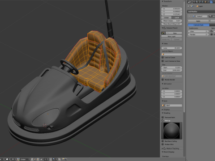
Task: Enable Hidden Wire checkbox
Action: 163,144
